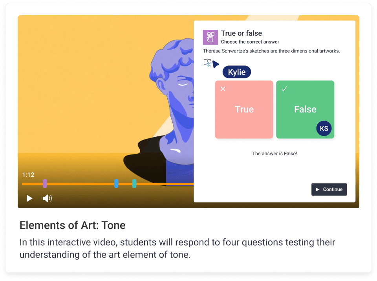377x281 pixels.
Task: Play the video
Action: 29,198
